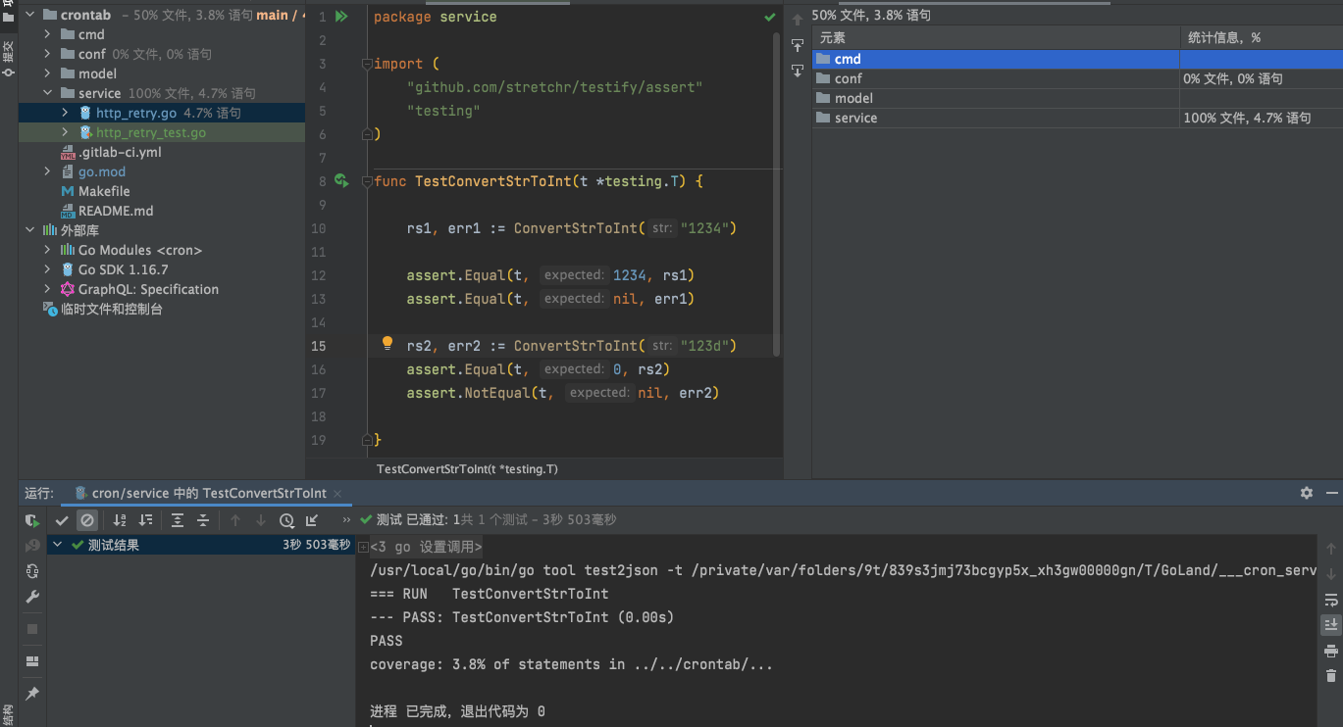The width and height of the screenshot is (1343, 727).
Task: Expand the folded '3 go 设置调用' console text
Action: coord(363,547)
